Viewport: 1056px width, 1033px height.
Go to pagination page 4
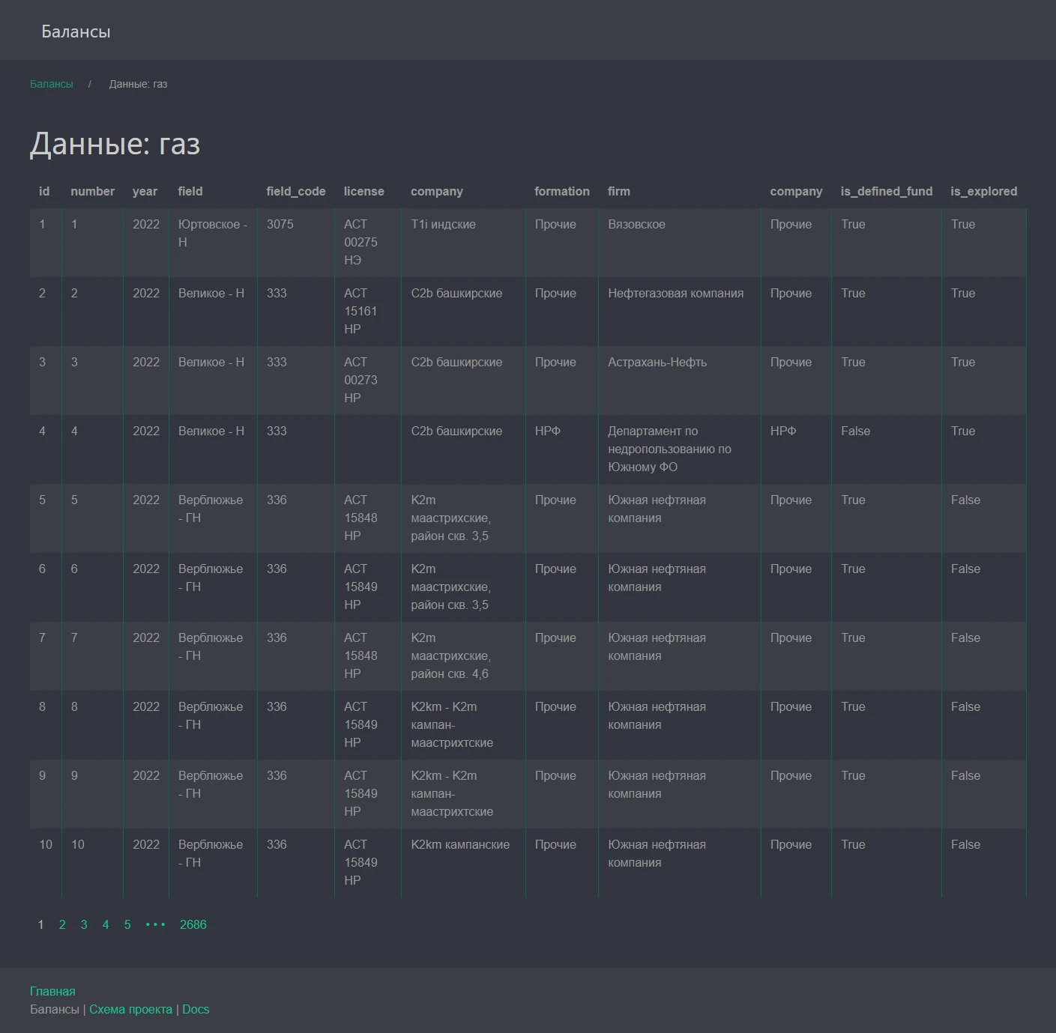pyautogui.click(x=106, y=924)
